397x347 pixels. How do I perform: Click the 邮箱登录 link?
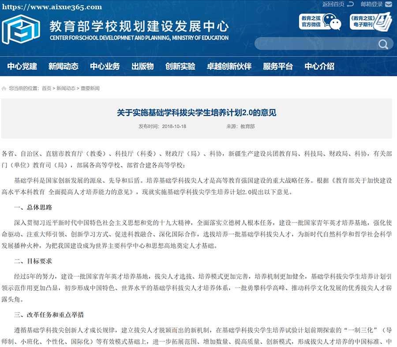[x=372, y=4]
